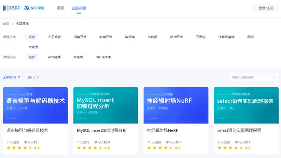Screen dimensions: 281x158
Task: Click the 课程分类 label
Action: (x=9, y=37)
